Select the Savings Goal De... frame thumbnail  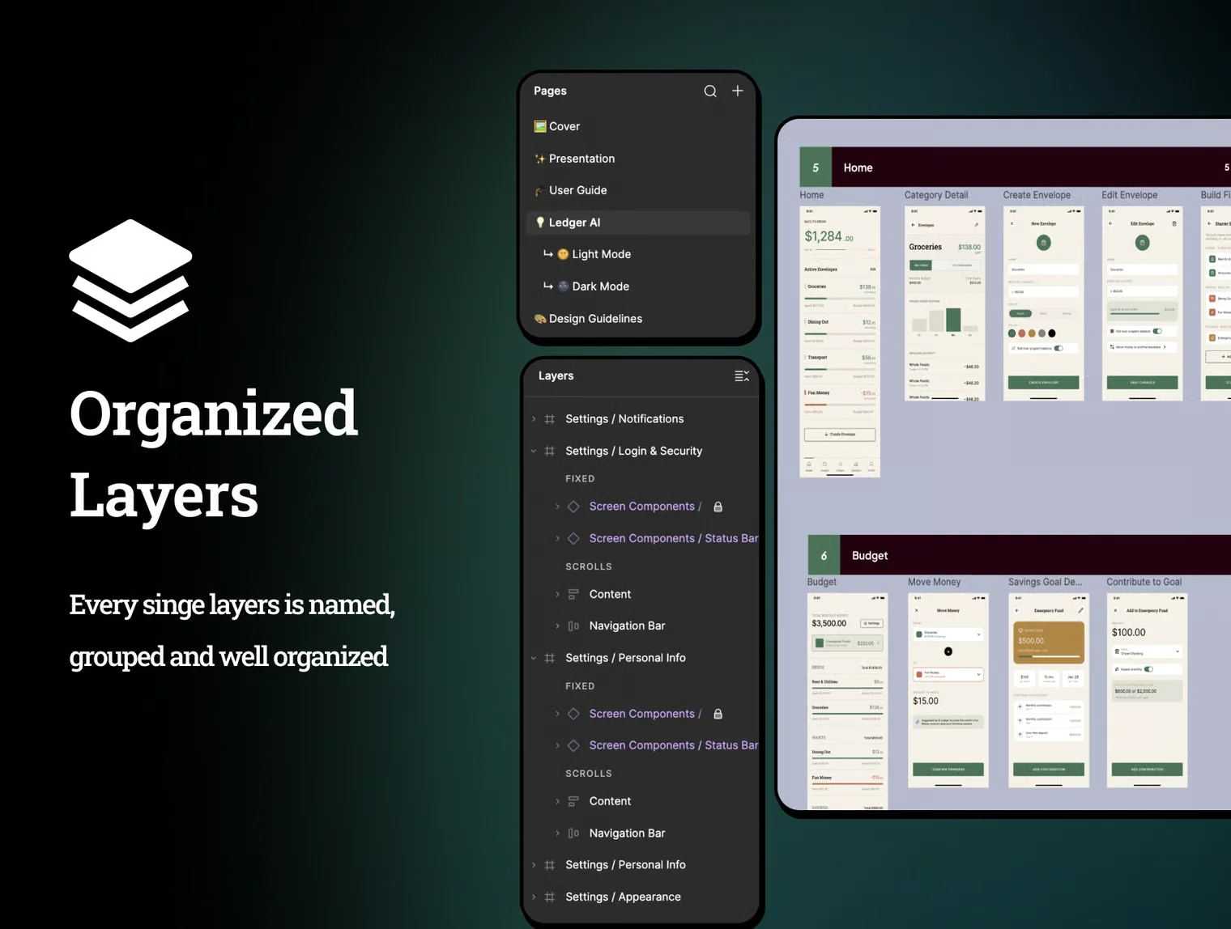pyautogui.click(x=1049, y=690)
